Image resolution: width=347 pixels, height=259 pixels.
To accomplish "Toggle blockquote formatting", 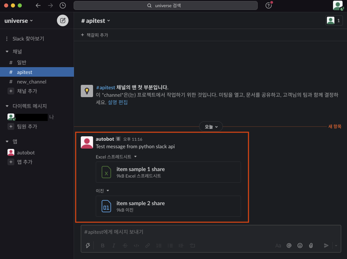I will click(x=181, y=245).
